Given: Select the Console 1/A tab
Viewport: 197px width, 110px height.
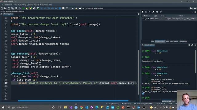Looking at the screenshot, I should [149, 45].
